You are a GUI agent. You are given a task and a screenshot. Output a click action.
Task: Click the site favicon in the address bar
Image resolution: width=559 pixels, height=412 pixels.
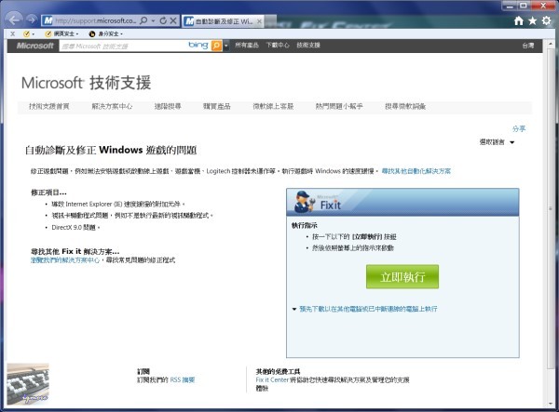pyautogui.click(x=48, y=20)
